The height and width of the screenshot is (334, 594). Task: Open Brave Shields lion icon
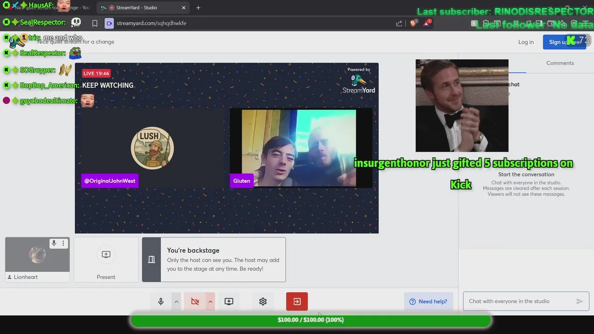click(x=413, y=23)
